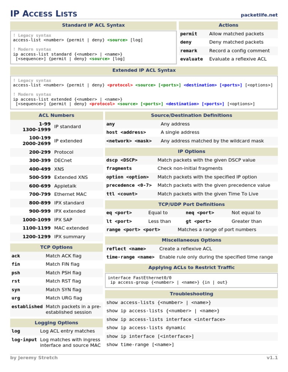Select the 900-999 IPX extended row
Image resolution: width=288 pixels, height=372 pixels.
[x=56, y=211]
